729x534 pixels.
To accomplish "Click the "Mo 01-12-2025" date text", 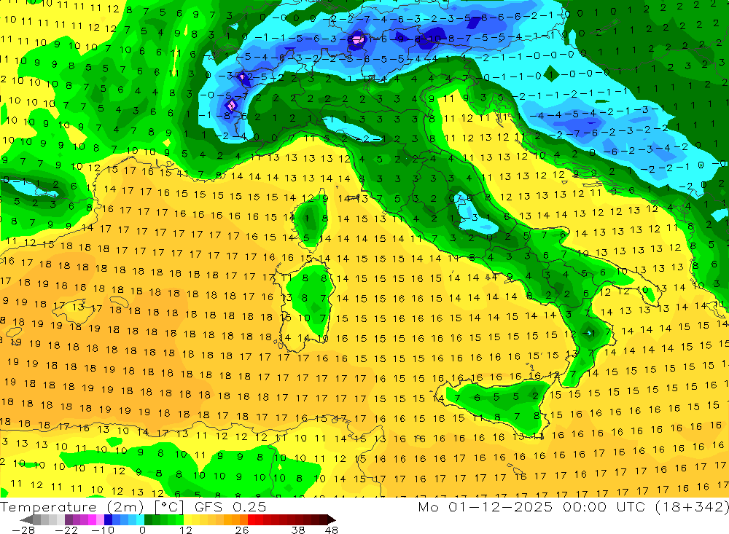I will tap(485, 506).
